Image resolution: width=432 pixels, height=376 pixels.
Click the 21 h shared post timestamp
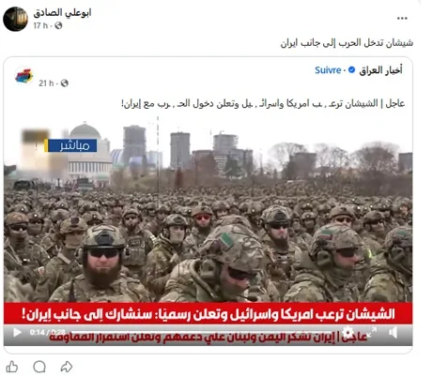pyautogui.click(x=46, y=83)
